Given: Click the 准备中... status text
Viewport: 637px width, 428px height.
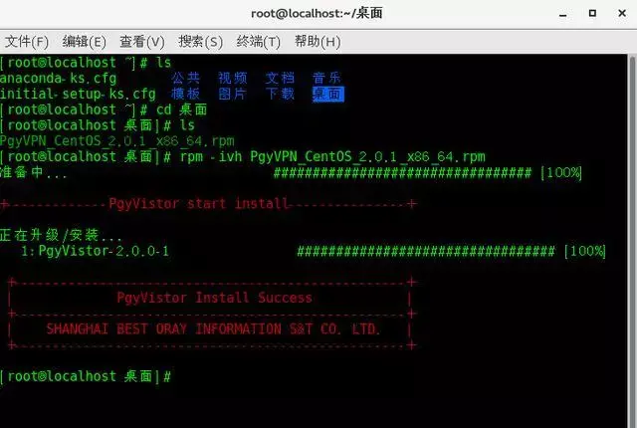Looking at the screenshot, I should 33,172.
